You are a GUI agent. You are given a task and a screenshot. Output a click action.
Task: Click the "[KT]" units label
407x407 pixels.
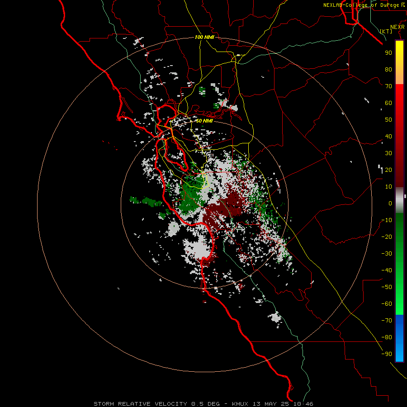(386, 31)
